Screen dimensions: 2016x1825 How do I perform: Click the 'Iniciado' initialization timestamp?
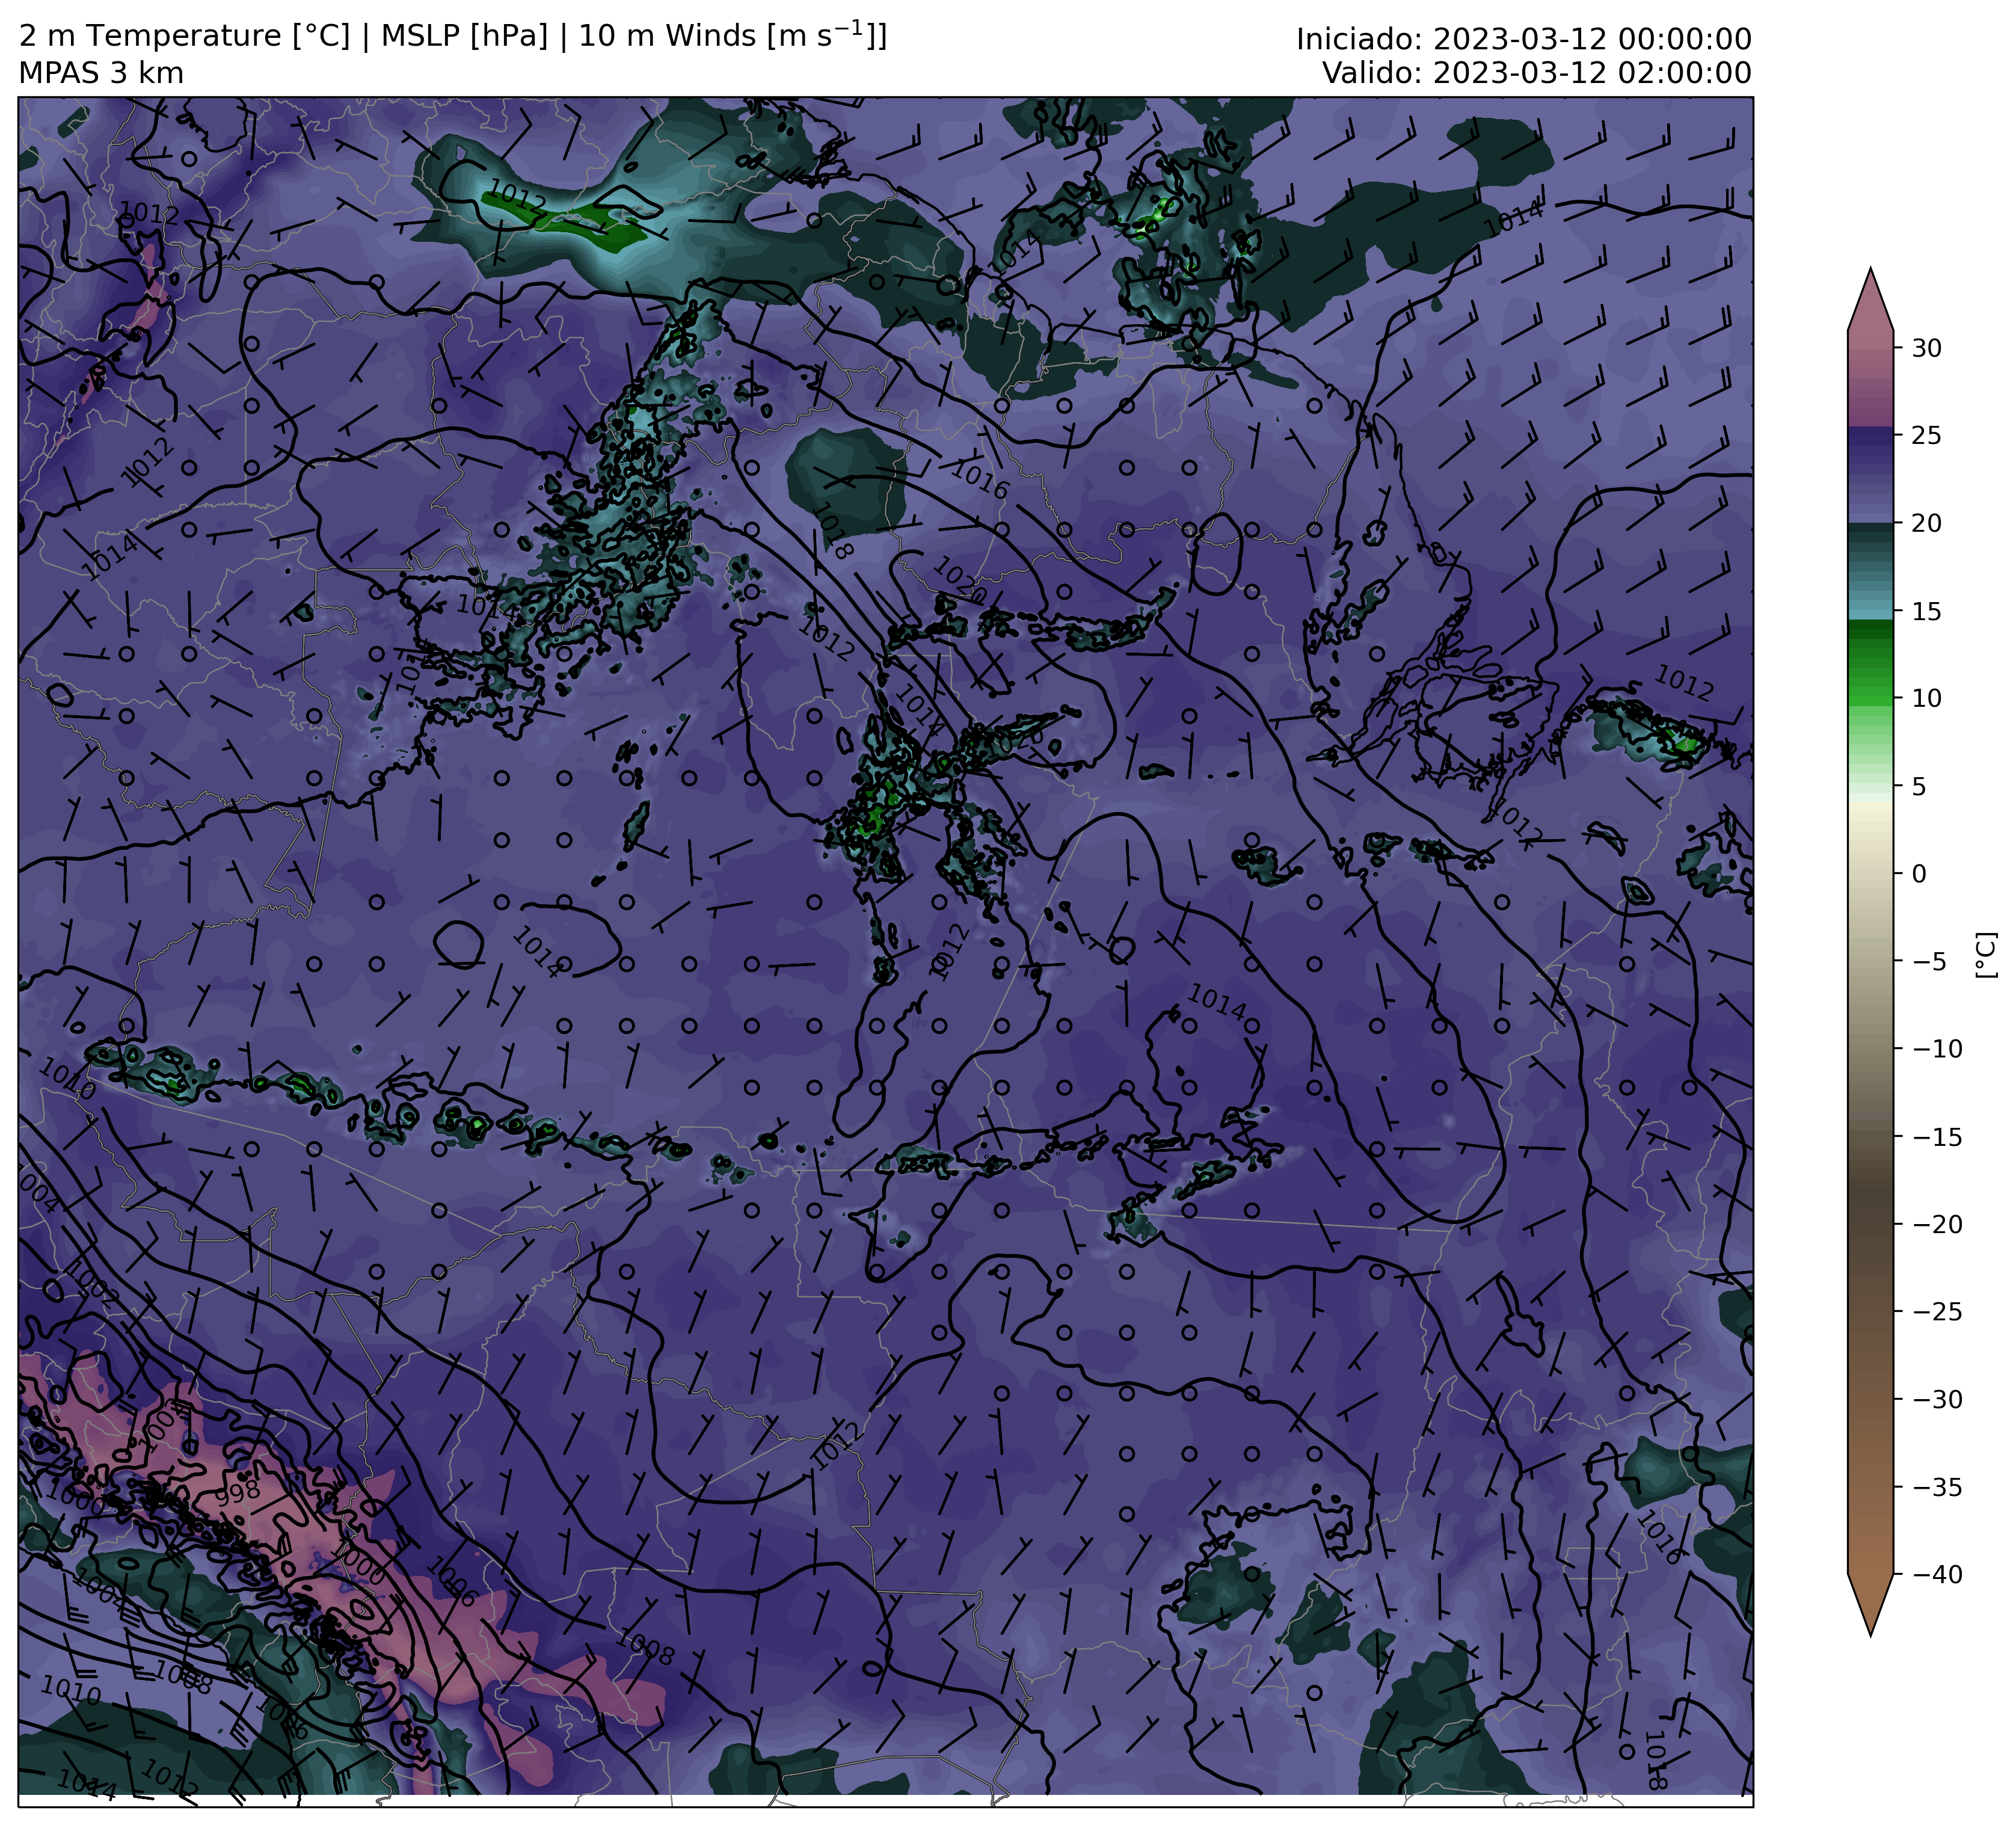tap(1523, 40)
